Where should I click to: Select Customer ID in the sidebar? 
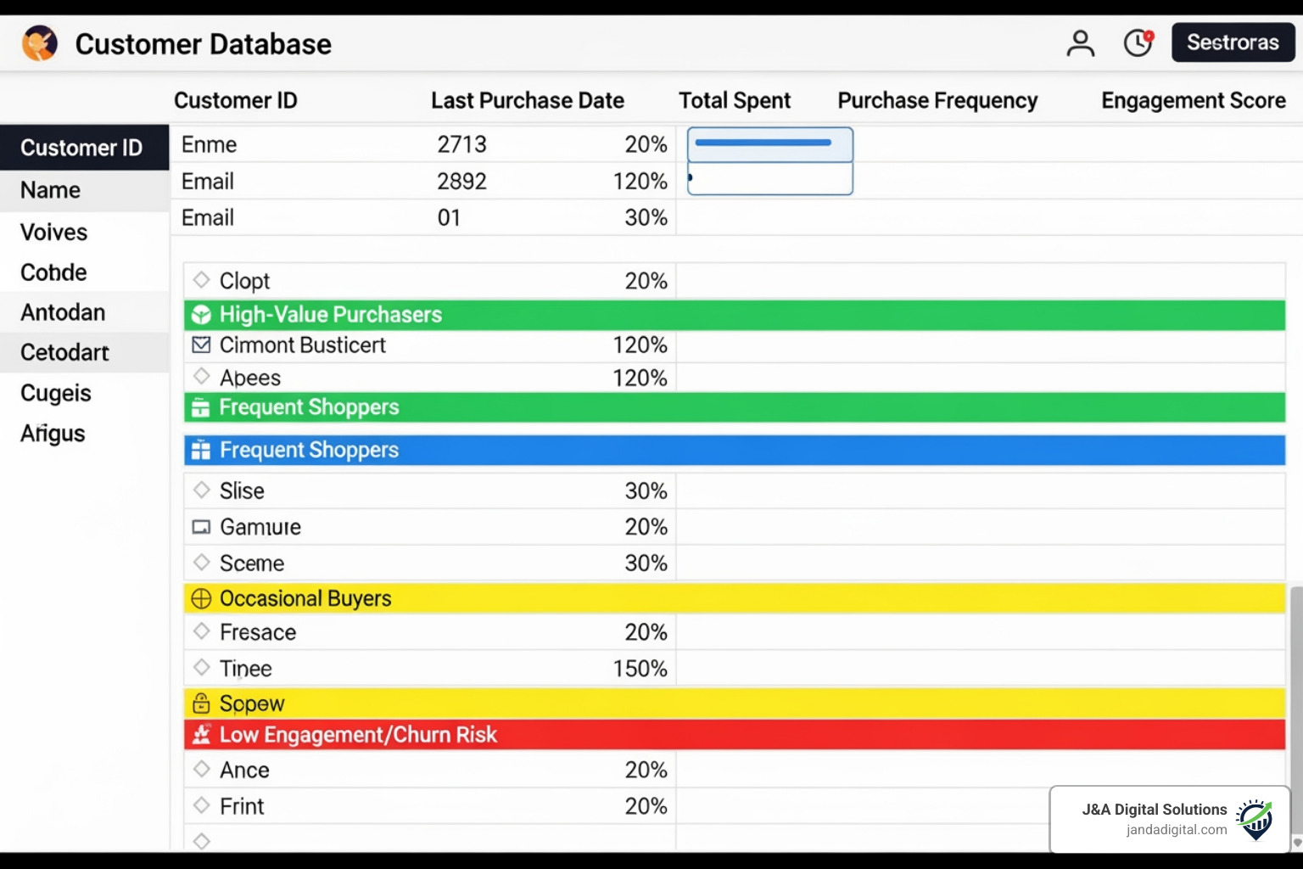pos(85,148)
